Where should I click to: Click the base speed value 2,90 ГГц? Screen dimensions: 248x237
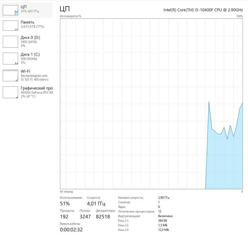pyautogui.click(x=164, y=198)
